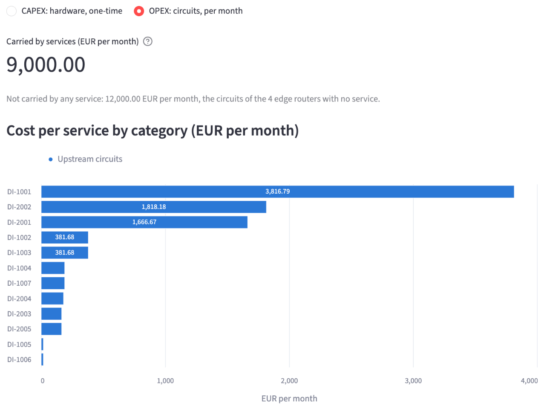Click the DI-1005 axis label
Image resolution: width=544 pixels, height=406 pixels.
tap(19, 344)
